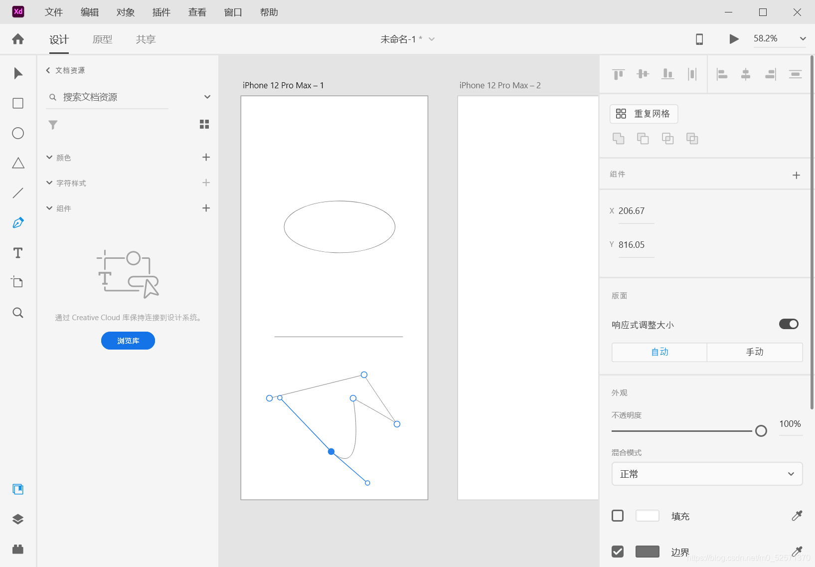Enable the 填充 fill checkbox

pyautogui.click(x=618, y=516)
